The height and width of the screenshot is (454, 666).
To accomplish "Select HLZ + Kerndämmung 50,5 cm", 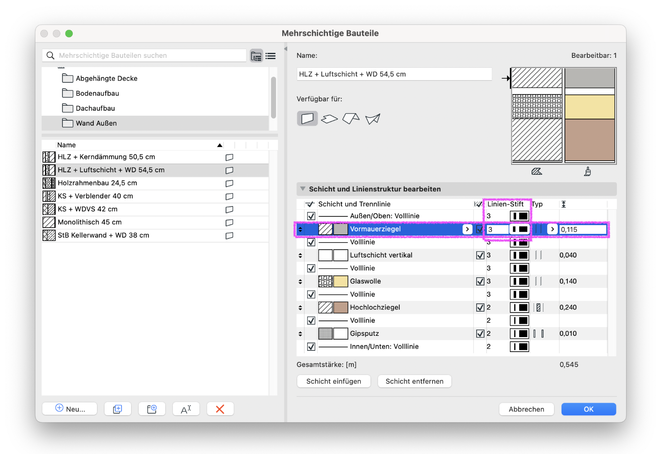I will pyautogui.click(x=155, y=157).
